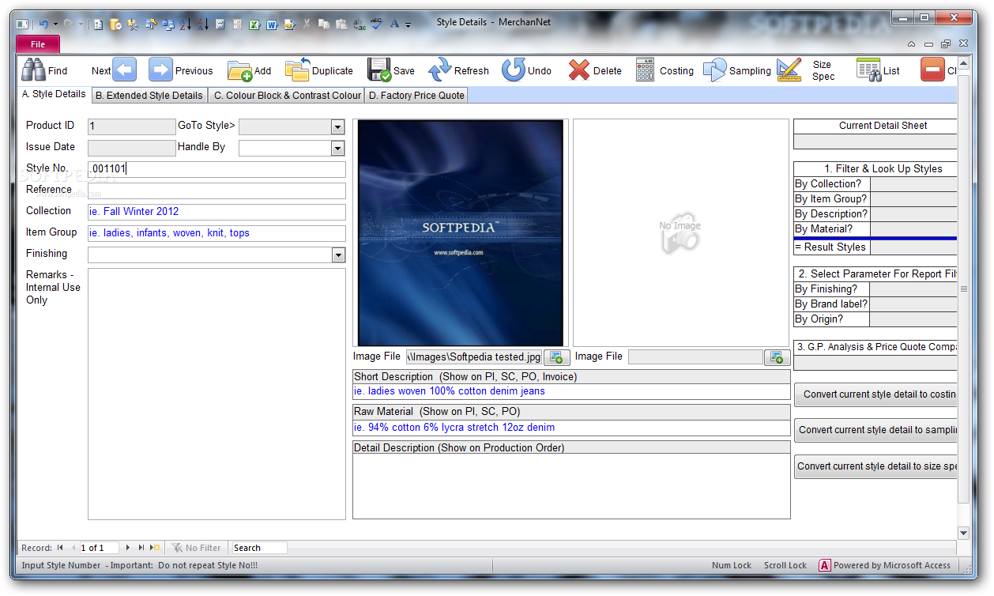This screenshot has width=994, height=596.
Task: Click the Cut scissors icon
Action: click(307, 25)
